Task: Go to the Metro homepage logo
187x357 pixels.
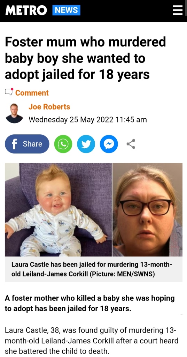Action: point(26,10)
